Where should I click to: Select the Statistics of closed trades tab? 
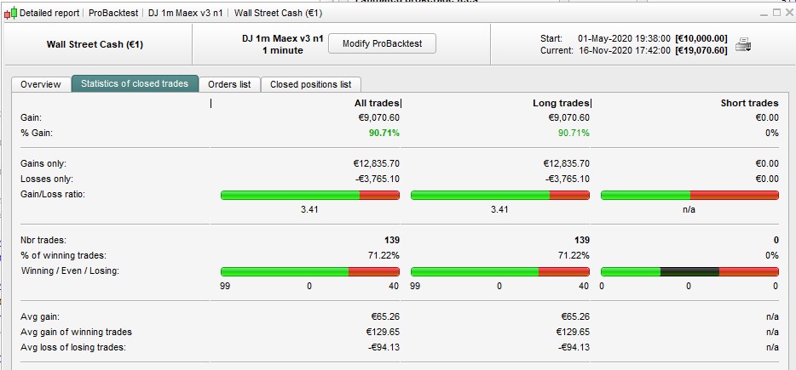(135, 83)
